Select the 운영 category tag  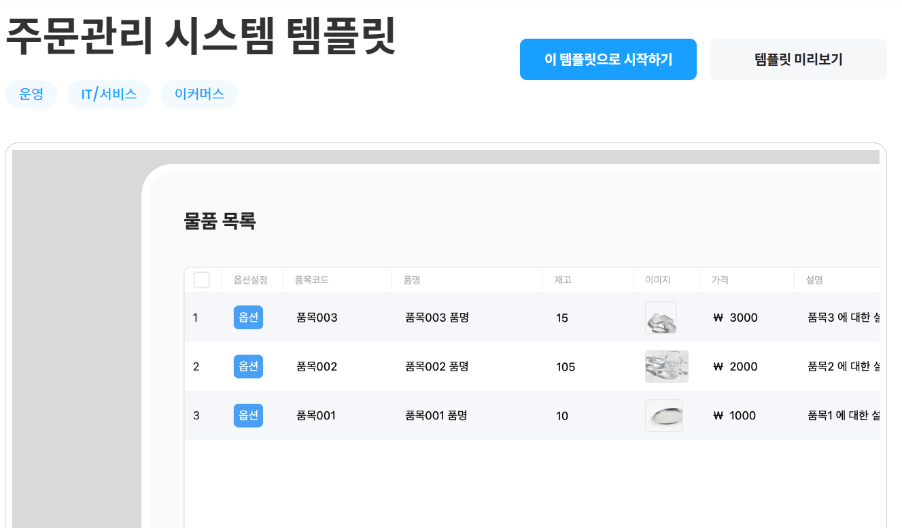point(31,94)
